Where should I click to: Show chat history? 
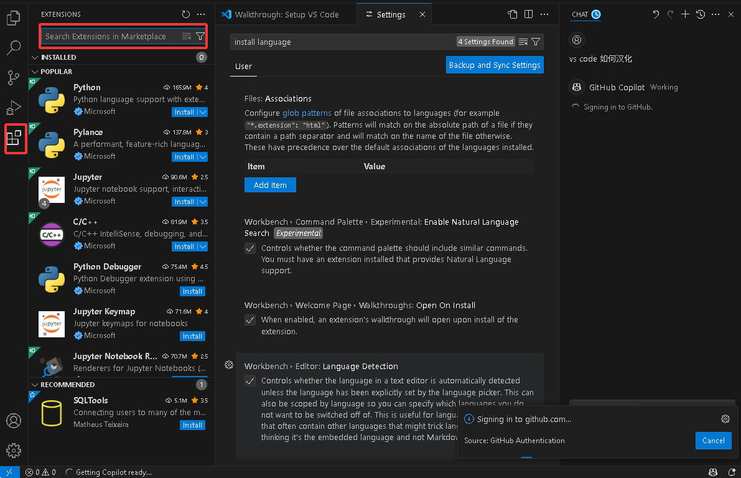701,14
